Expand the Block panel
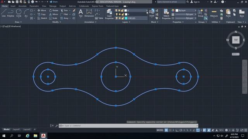The image size is (248, 139). [155, 22]
